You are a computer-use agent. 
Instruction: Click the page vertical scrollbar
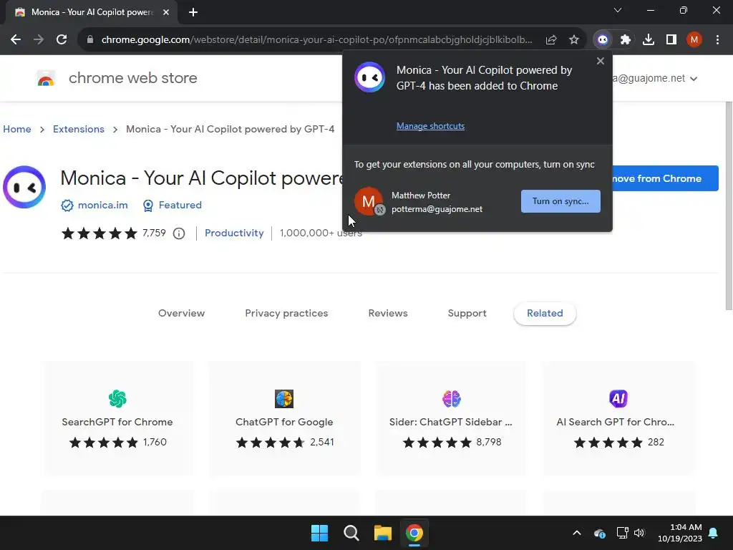(729, 206)
